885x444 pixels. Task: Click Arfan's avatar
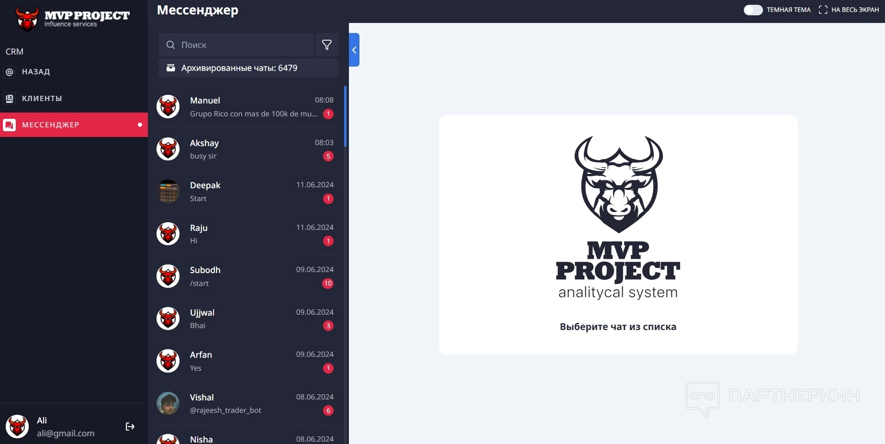coord(168,361)
